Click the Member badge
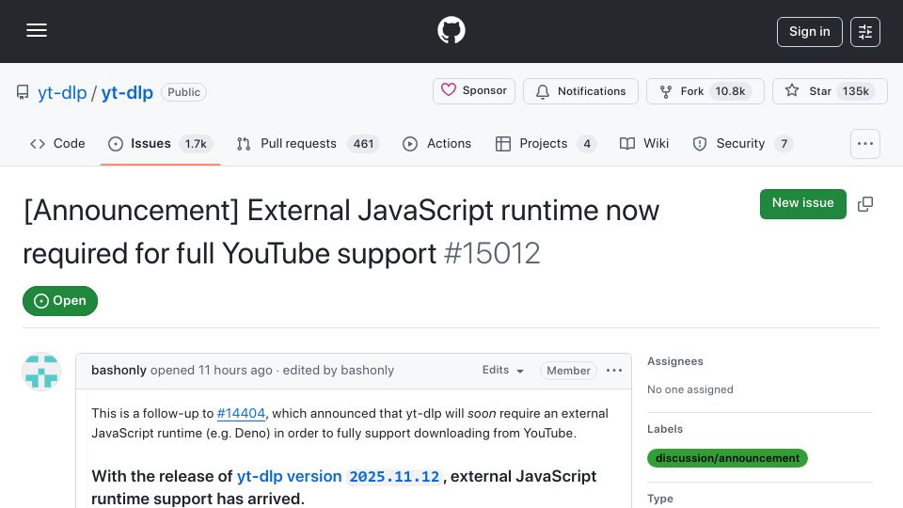This screenshot has height=508, width=903. point(568,371)
